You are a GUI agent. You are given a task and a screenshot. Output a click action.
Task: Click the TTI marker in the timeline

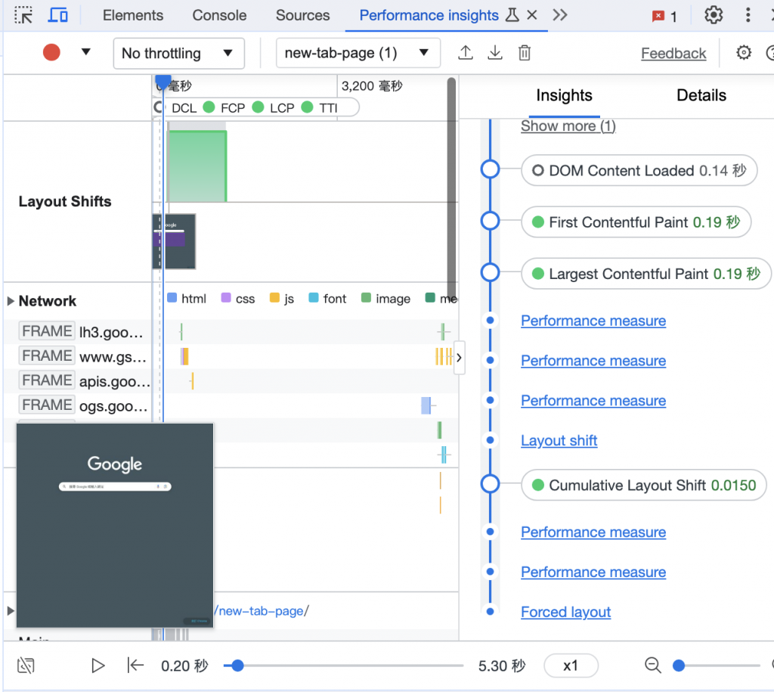click(320, 107)
